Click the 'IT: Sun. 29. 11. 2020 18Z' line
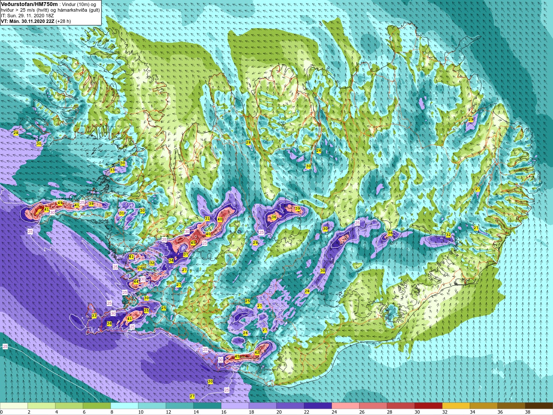 click(x=27, y=15)
